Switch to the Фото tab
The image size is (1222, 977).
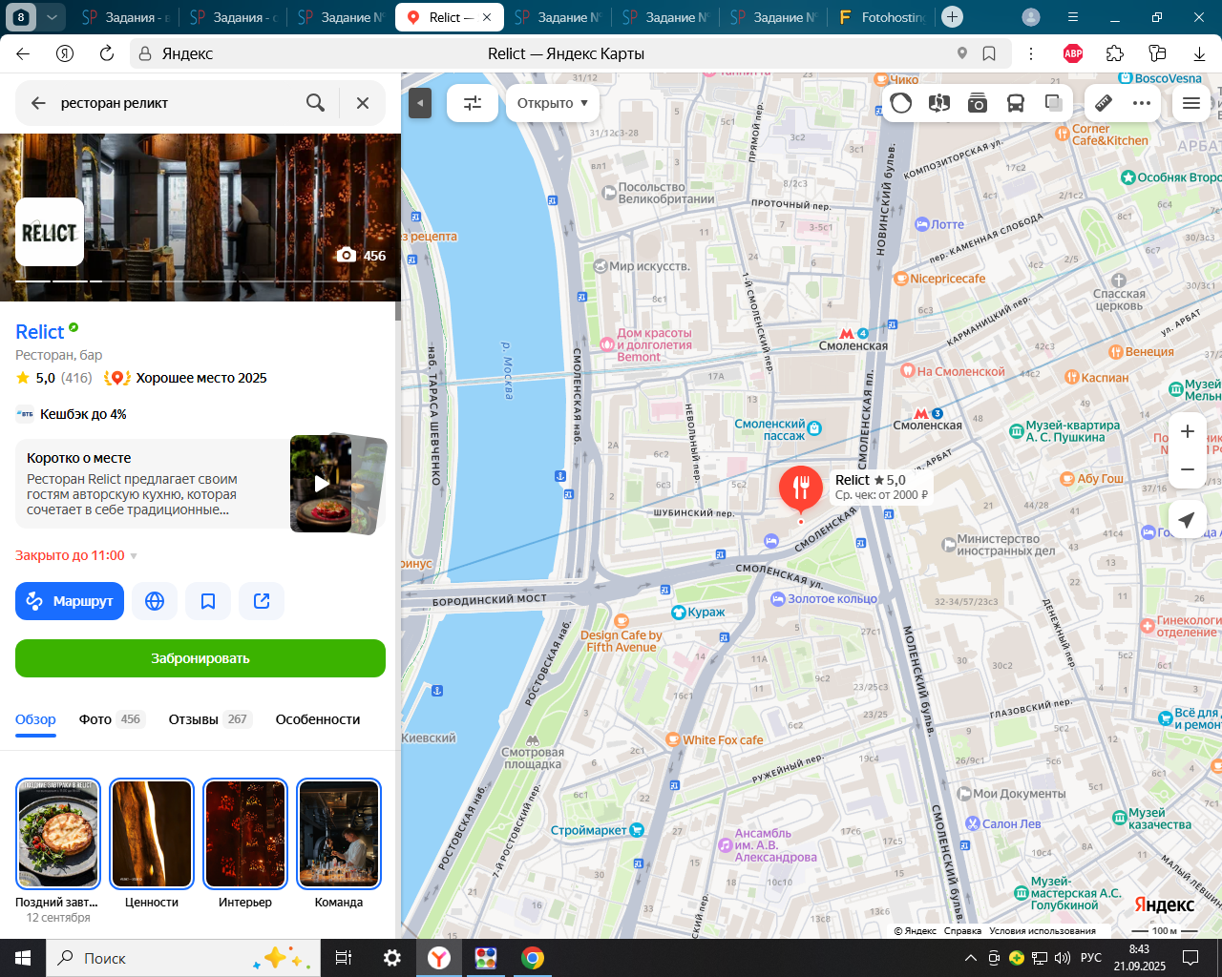(112, 719)
